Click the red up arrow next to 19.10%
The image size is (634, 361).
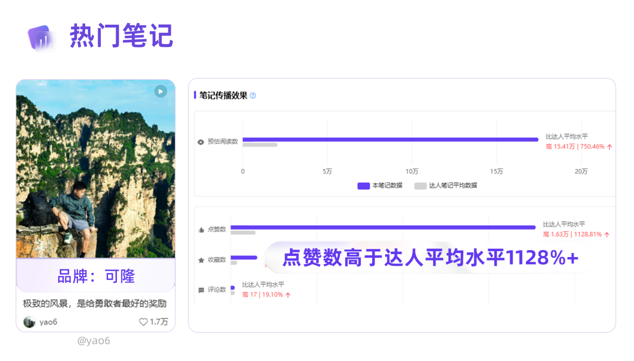click(x=288, y=295)
